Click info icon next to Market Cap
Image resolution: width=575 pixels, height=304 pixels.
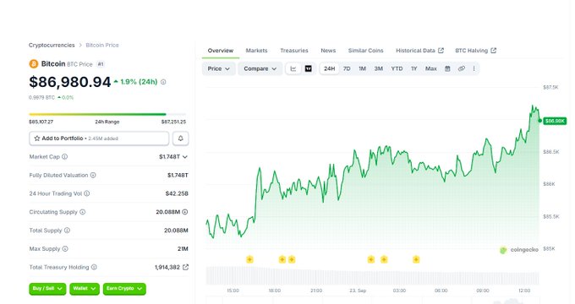[x=64, y=157]
